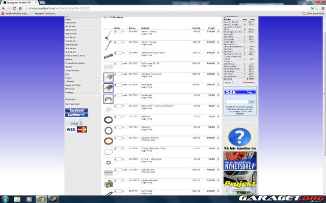This screenshot has height=203, width=326.
Task: Open the Nyheter sidebar link
Action: pos(70,99)
